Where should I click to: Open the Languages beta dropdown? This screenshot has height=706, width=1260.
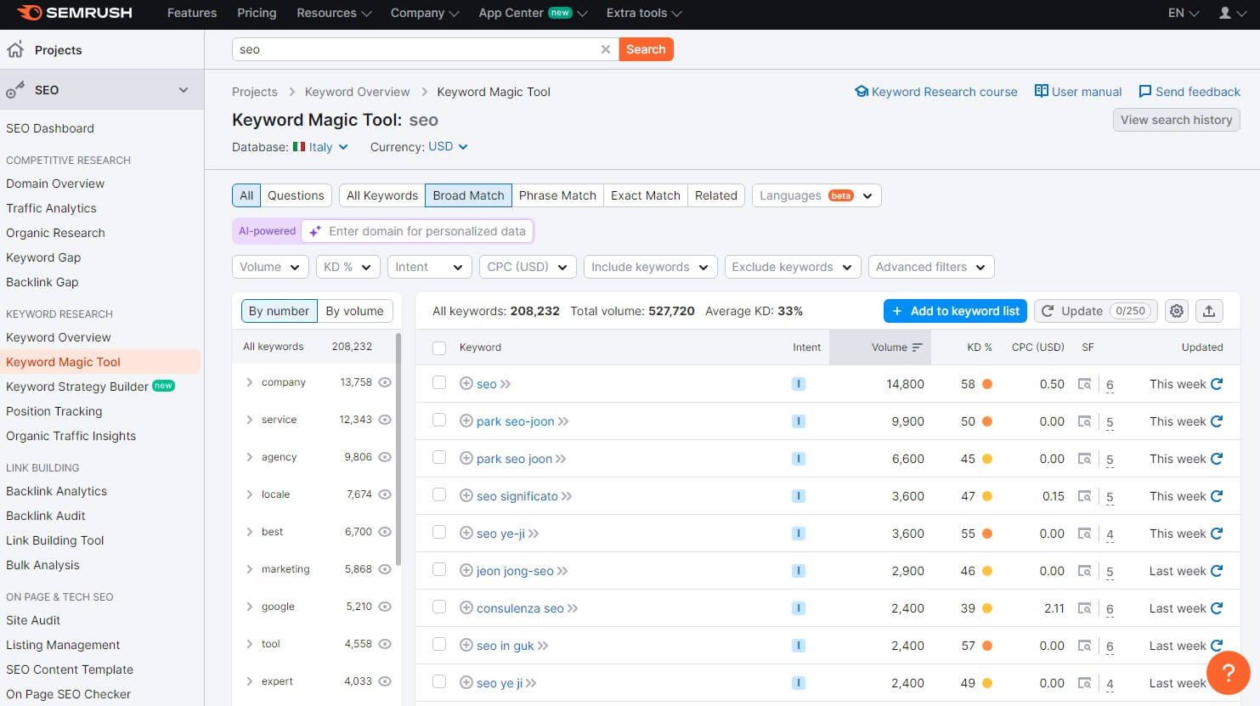816,195
